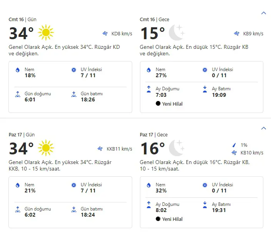Screen dimensions: 271x232
Task: Click the moonrise icon next to 7:03
Action: click(x=148, y=89)
